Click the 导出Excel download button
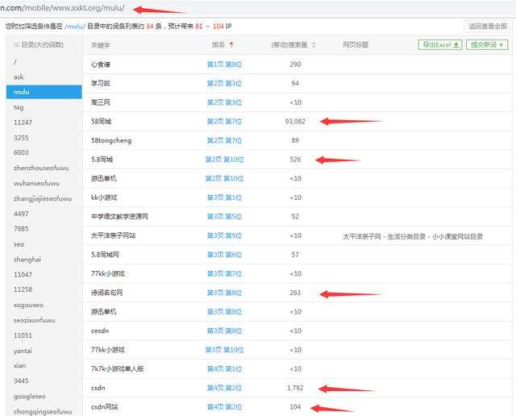This screenshot has height=416, width=516. [x=440, y=45]
